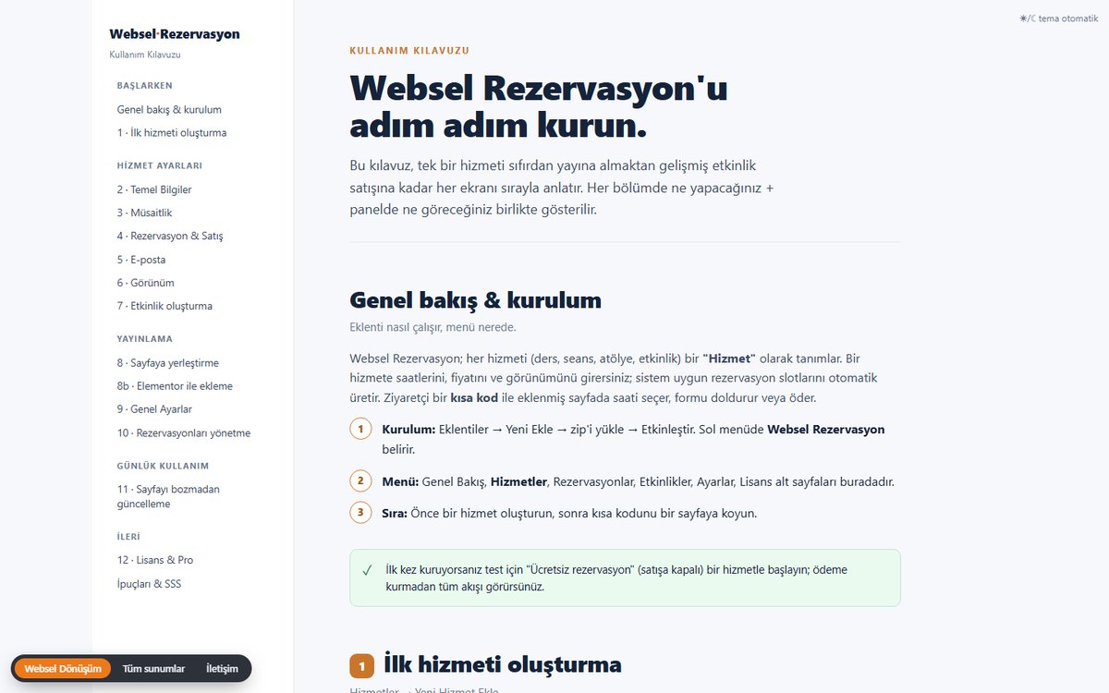Click the bold "Hizmetler" word in the Menü step
Viewport: 1109px width, 693px height.
tap(518, 481)
